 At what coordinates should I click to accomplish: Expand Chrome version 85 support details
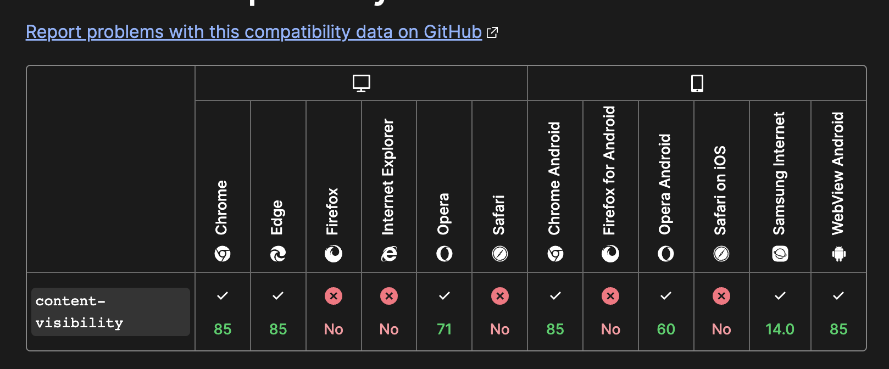(x=223, y=312)
